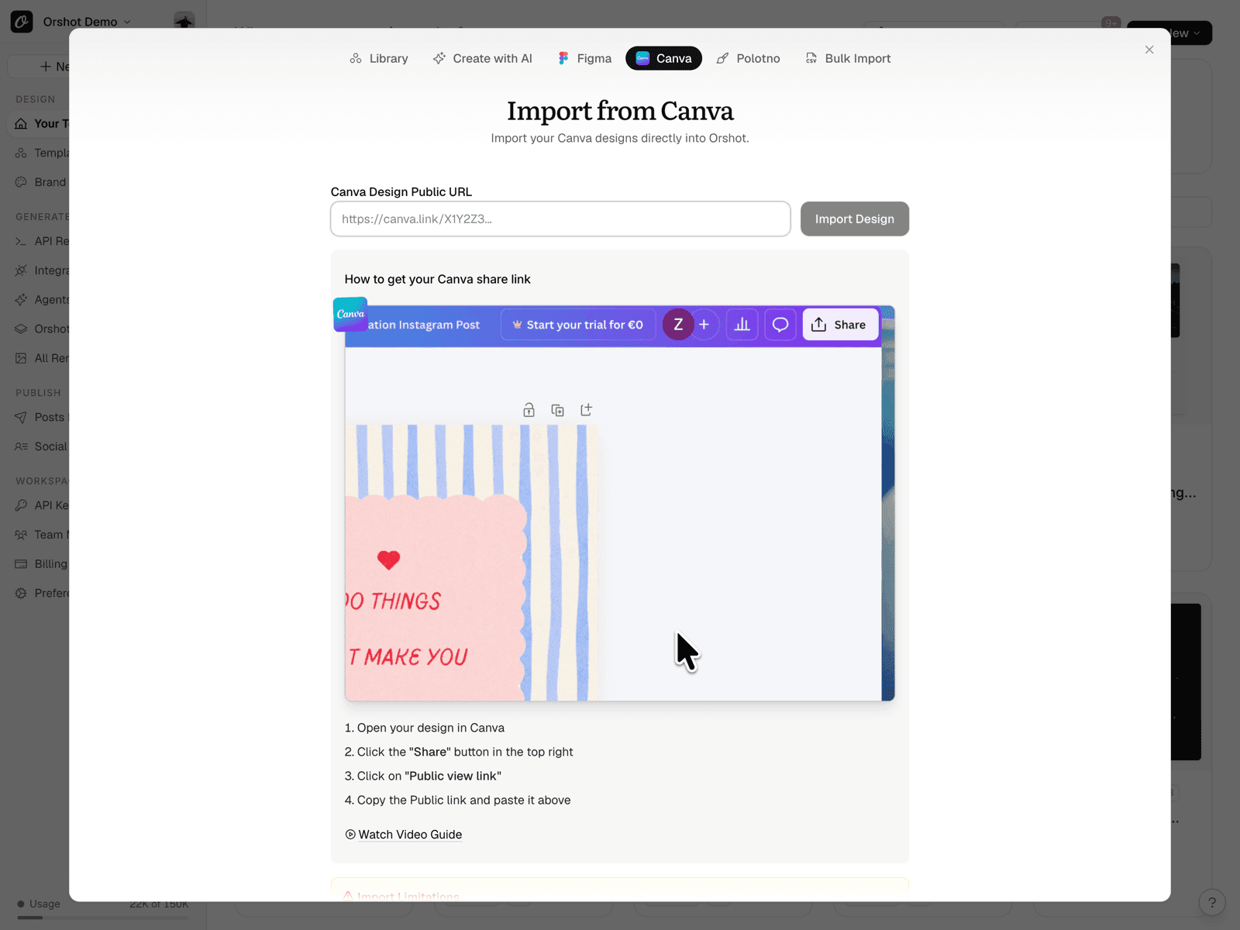Screen dimensions: 1240x930
Task: Click the play icon beside Watch Video Guide
Action: click(350, 835)
